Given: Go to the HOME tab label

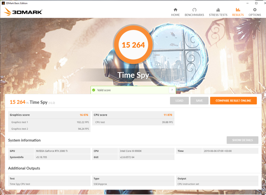Looking at the screenshot, I should coord(175,15).
